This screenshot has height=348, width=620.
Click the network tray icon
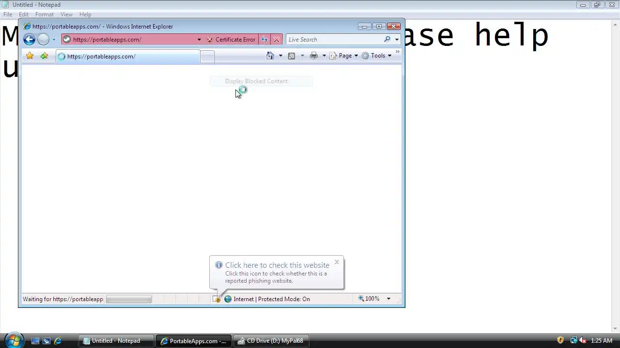(573, 341)
